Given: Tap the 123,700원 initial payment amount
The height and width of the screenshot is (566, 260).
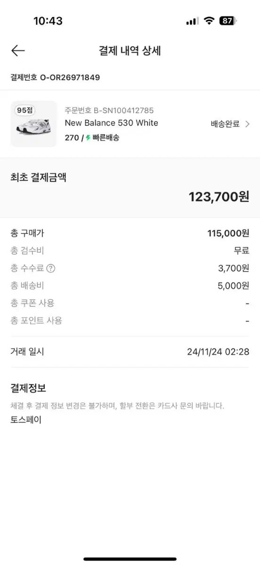Looking at the screenshot, I should (219, 197).
